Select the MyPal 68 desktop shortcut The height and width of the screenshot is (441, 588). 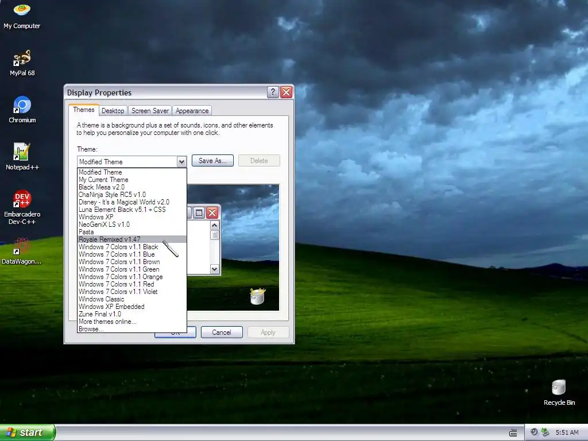tap(22, 63)
